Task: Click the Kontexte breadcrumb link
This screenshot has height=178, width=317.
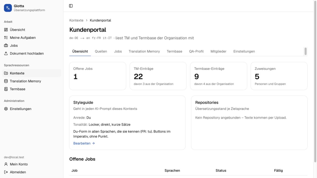Action: (76, 20)
